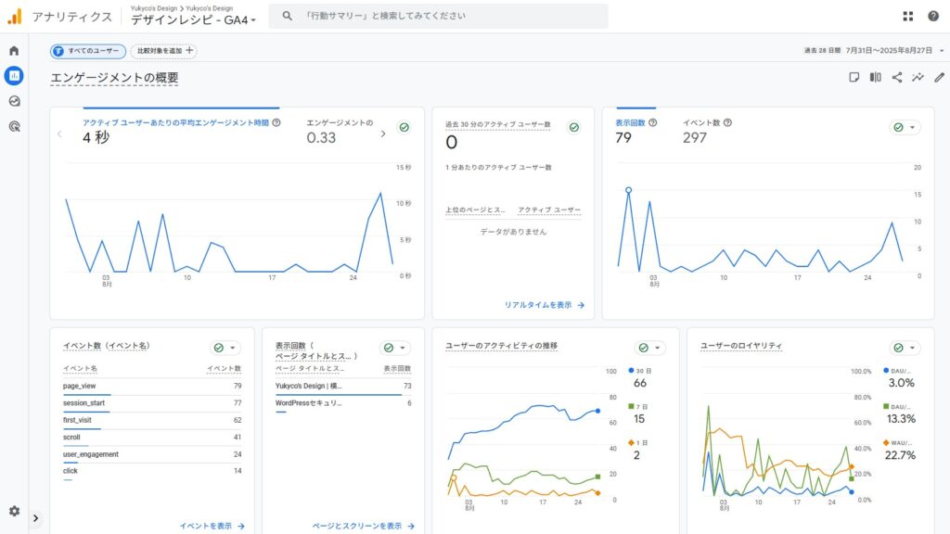Open the Admin gear settings icon
Image resolution: width=950 pixels, height=534 pixels.
14,511
